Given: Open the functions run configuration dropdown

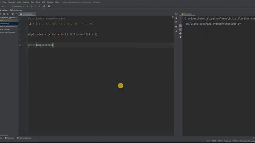Looking at the screenshot, I should (18, 6).
